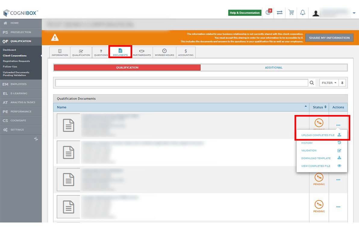Click the switch account arrows icon
The width and height of the screenshot is (359, 230).
(279, 13)
